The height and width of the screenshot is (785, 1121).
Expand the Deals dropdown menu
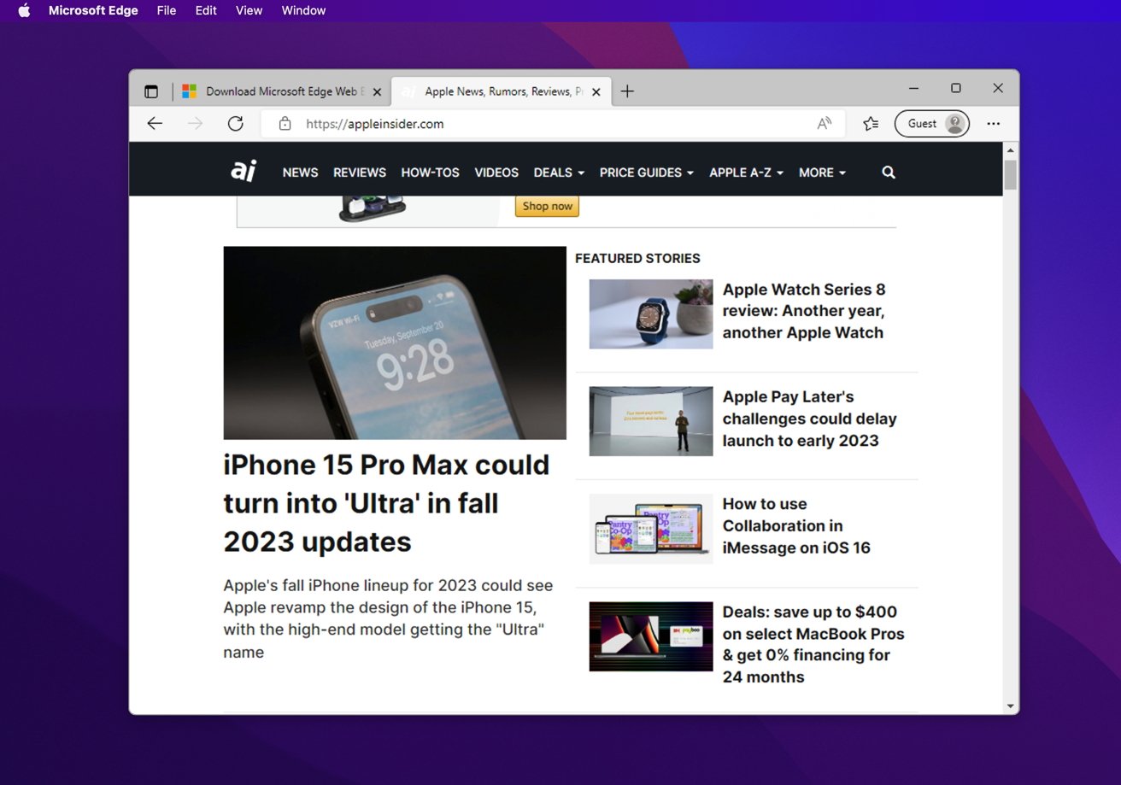(x=559, y=173)
